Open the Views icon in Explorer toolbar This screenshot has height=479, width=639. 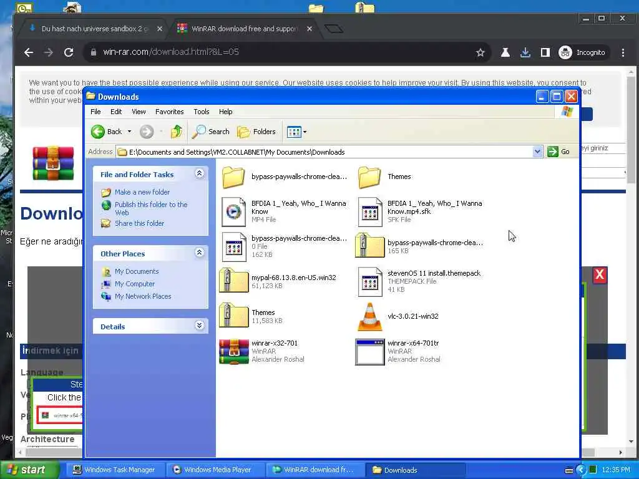click(294, 132)
